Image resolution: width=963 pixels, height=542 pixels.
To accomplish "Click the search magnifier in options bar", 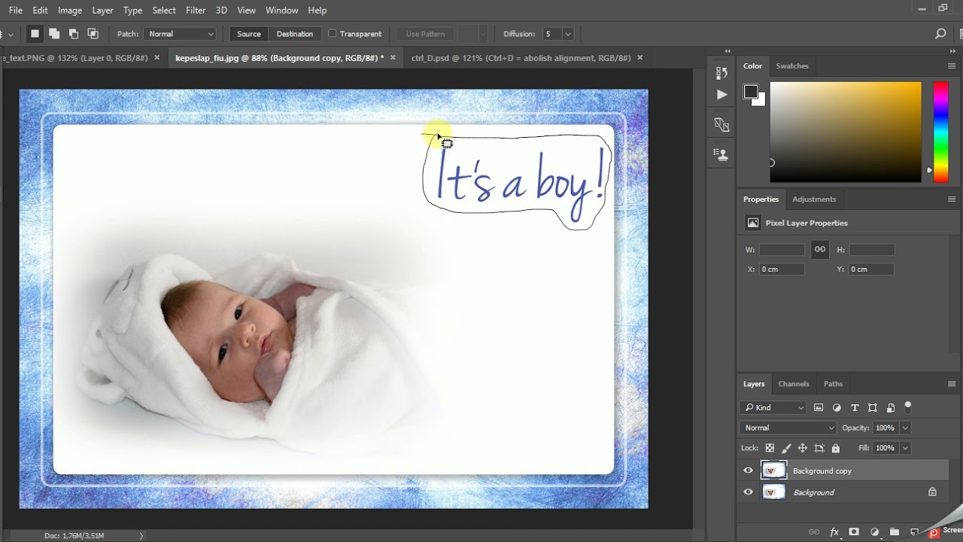I will 940,34.
